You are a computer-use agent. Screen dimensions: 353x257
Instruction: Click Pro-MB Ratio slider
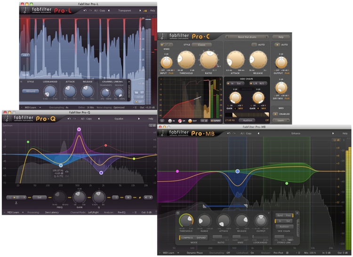pyautogui.click(x=221, y=237)
